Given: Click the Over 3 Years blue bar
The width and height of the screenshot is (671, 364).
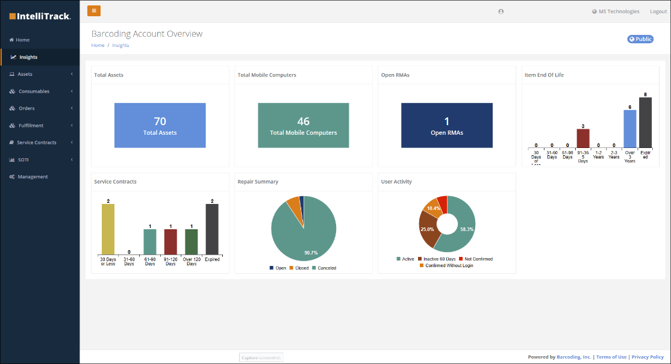Looking at the screenshot, I should point(630,129).
